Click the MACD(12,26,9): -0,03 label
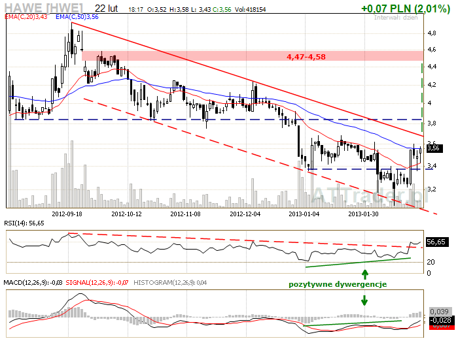Viewport: 458px width, 341px height. click(33, 283)
